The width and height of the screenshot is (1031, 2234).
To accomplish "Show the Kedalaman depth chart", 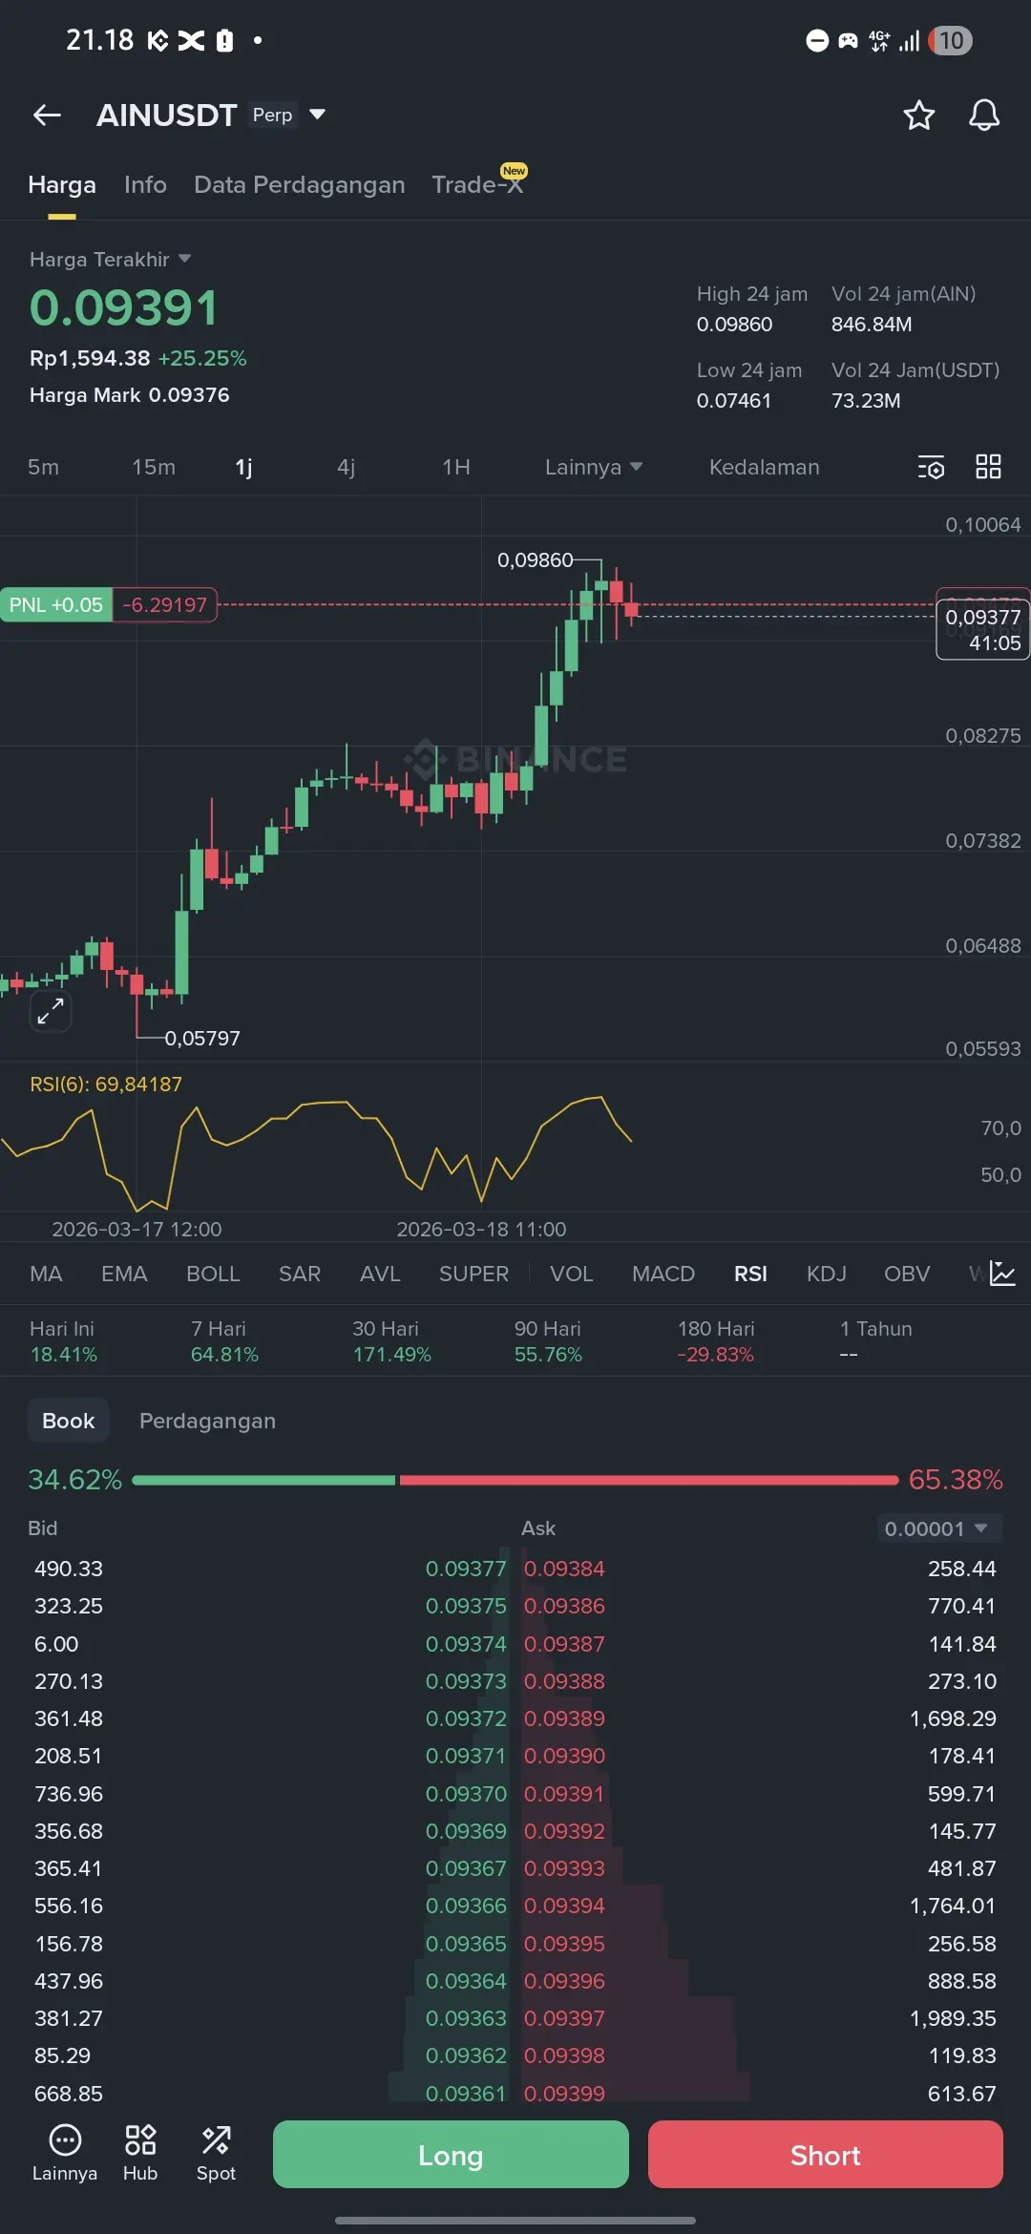I will click(x=764, y=467).
